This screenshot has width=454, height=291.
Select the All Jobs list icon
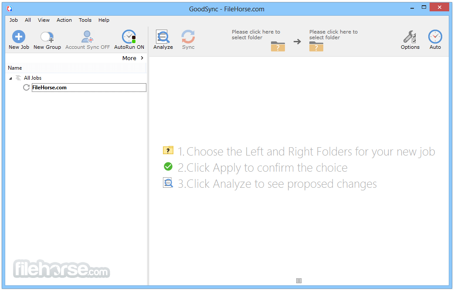click(18, 78)
